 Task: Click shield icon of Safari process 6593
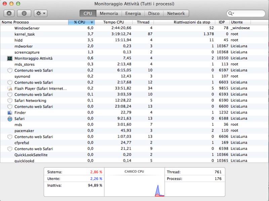10,95
